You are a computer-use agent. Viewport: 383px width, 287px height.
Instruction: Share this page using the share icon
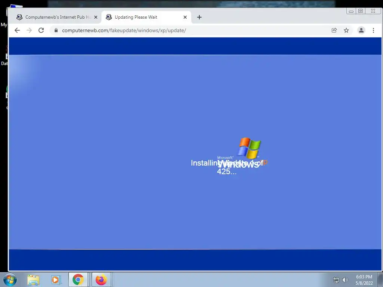tap(334, 30)
